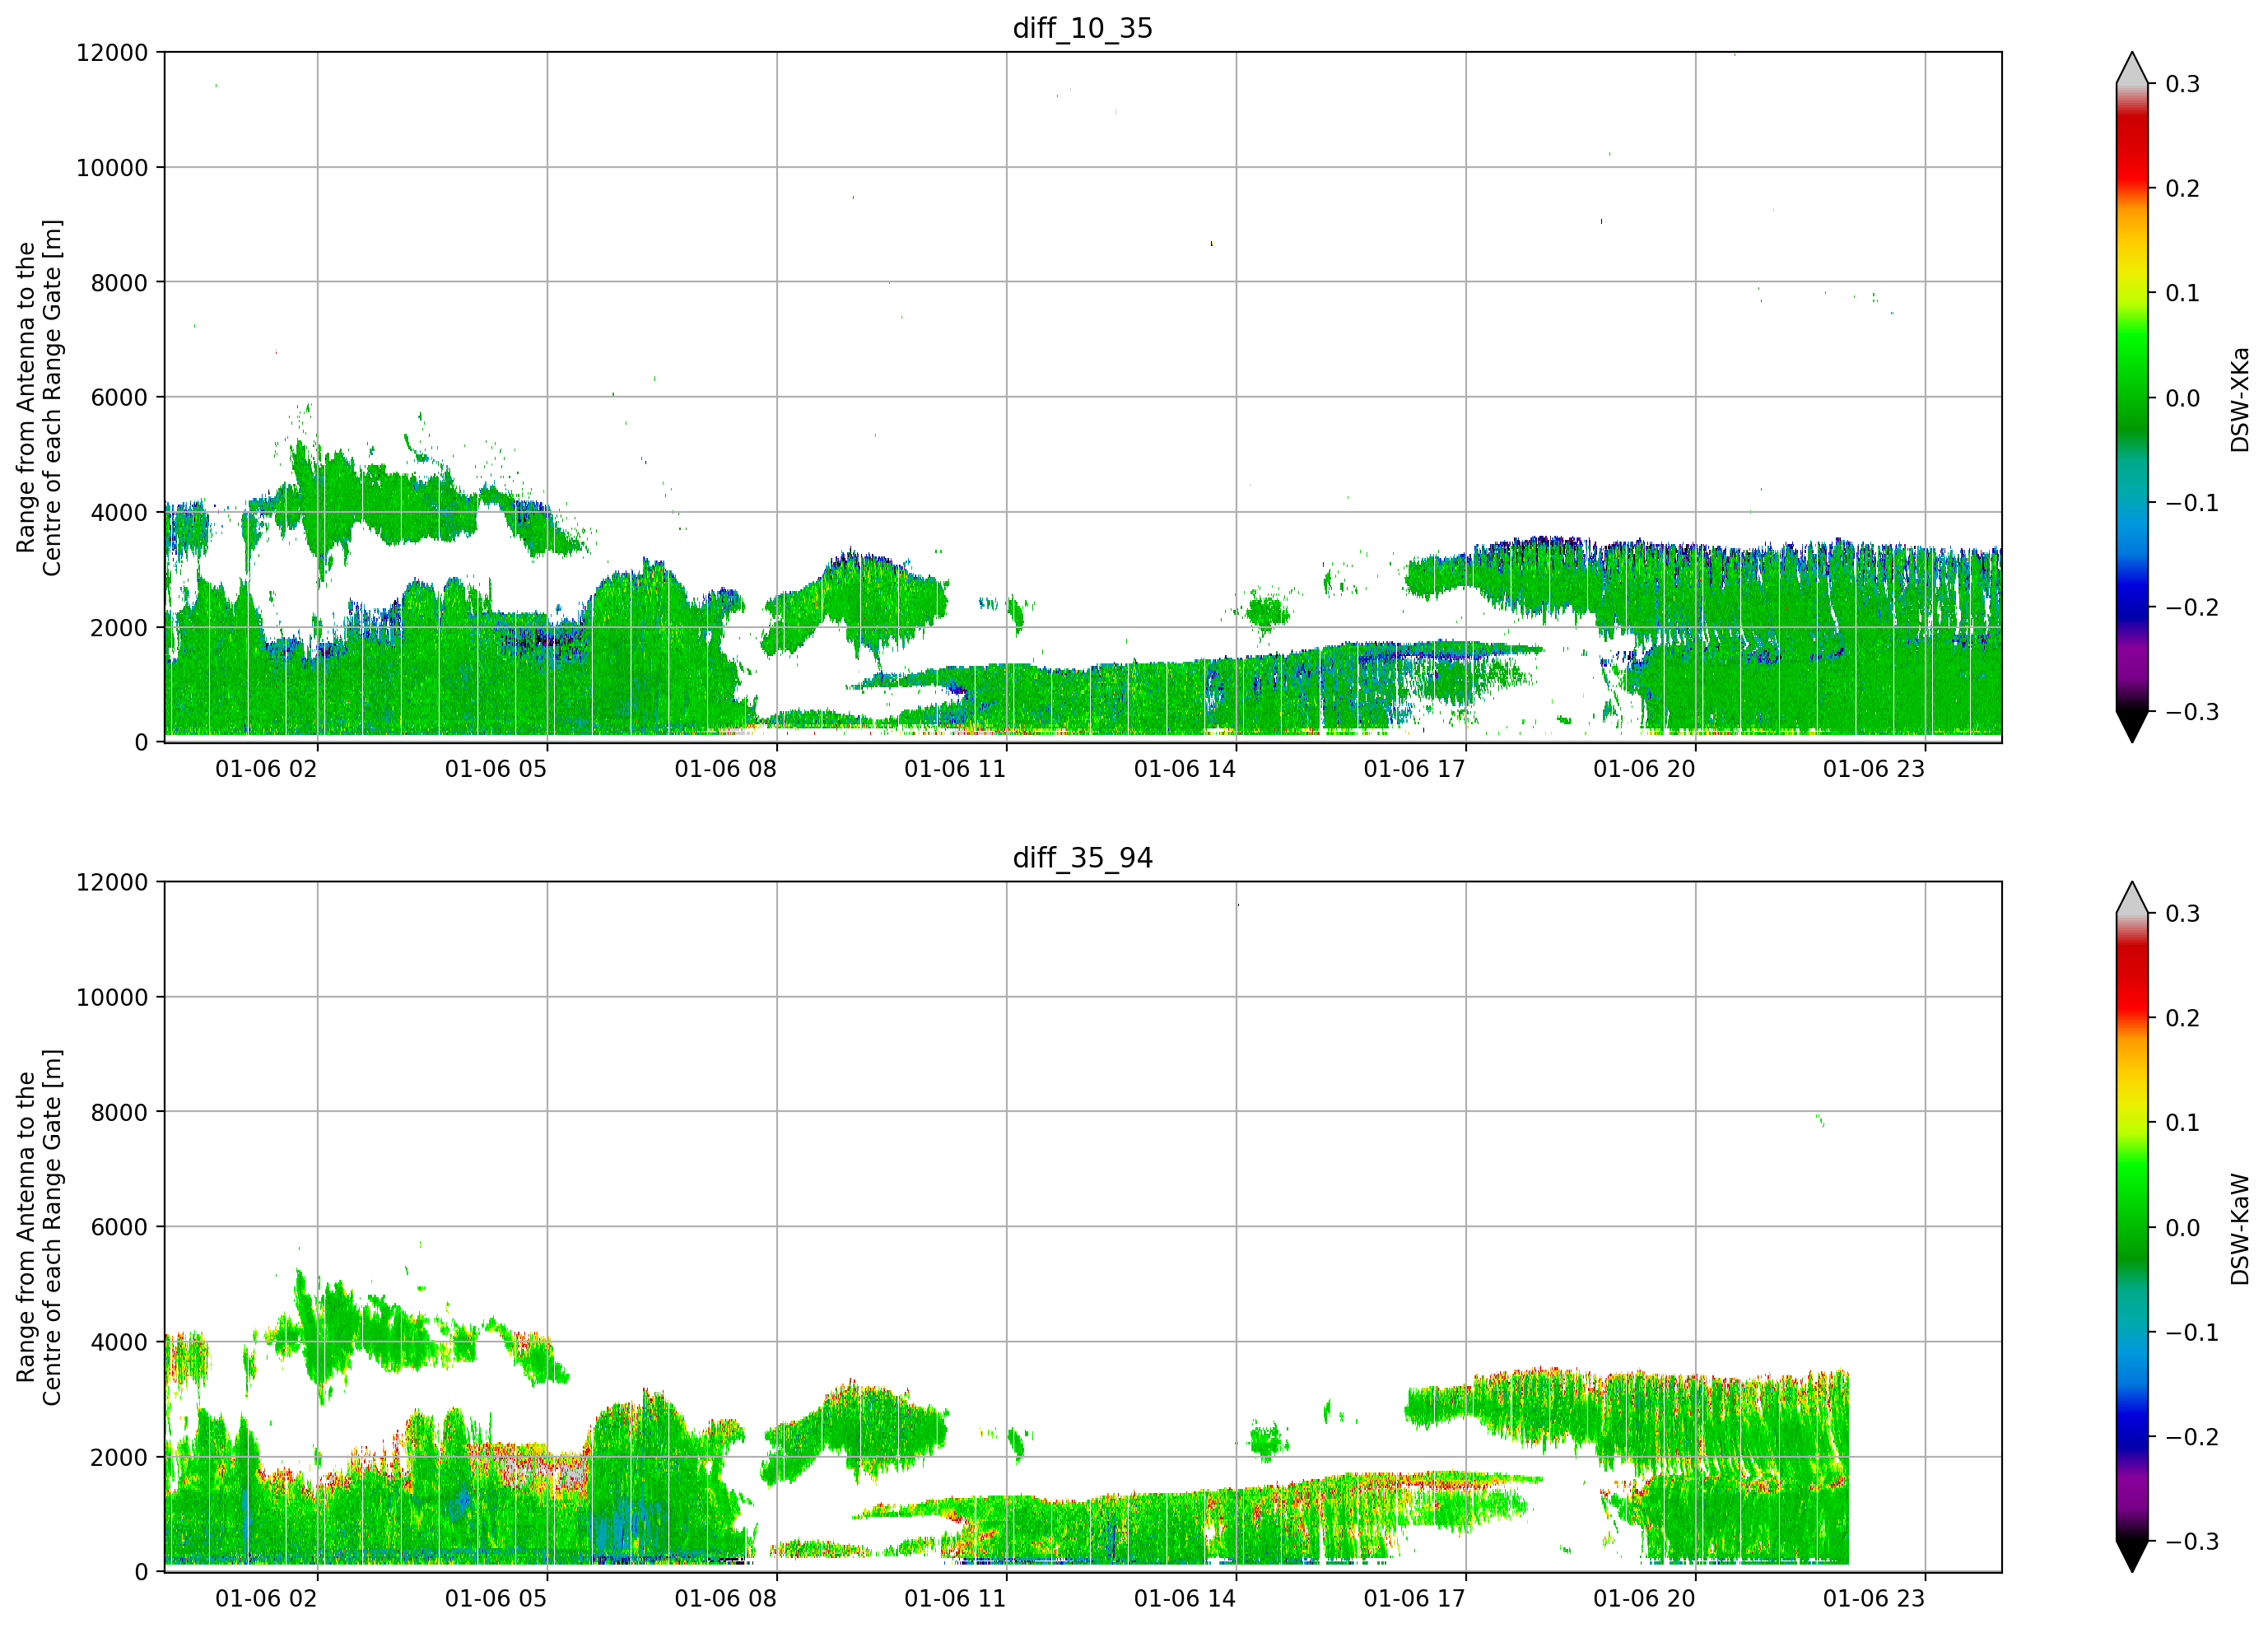The width and height of the screenshot is (2268, 1628).
Task: Click the bottom plot's range y-axis label
Action: [x=39, y=1227]
